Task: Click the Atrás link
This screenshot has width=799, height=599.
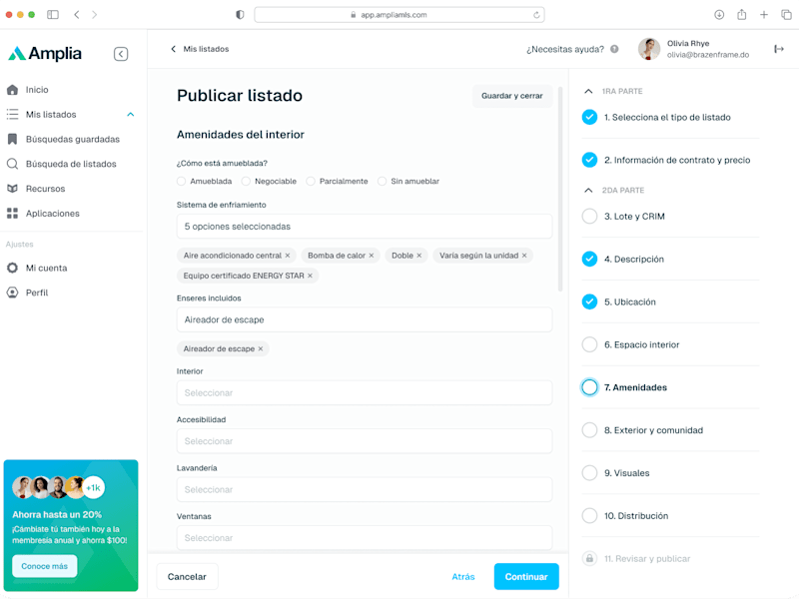Action: point(463,577)
